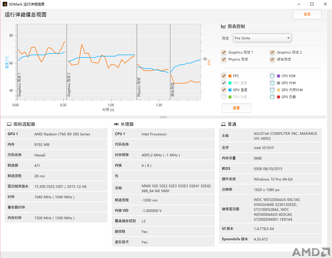Maximize the 3DMark window
The image size is (332, 258).
click(x=312, y=4)
